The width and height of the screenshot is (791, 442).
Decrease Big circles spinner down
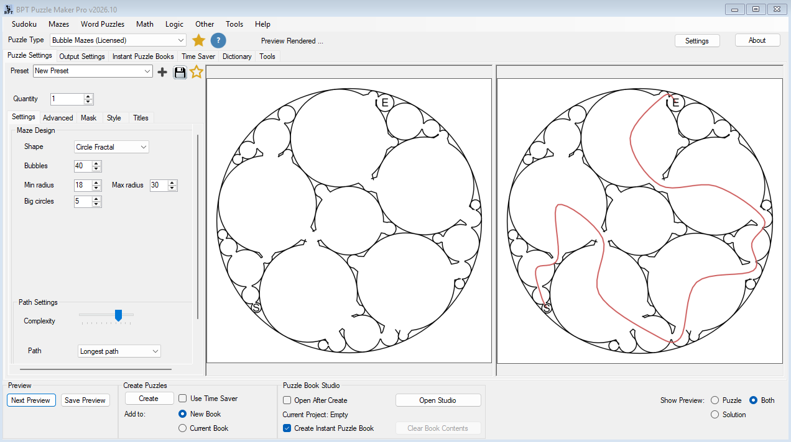(x=96, y=204)
